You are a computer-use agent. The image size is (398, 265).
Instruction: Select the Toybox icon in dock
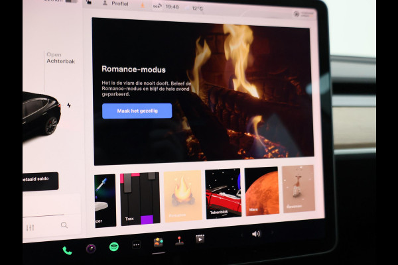(158, 242)
